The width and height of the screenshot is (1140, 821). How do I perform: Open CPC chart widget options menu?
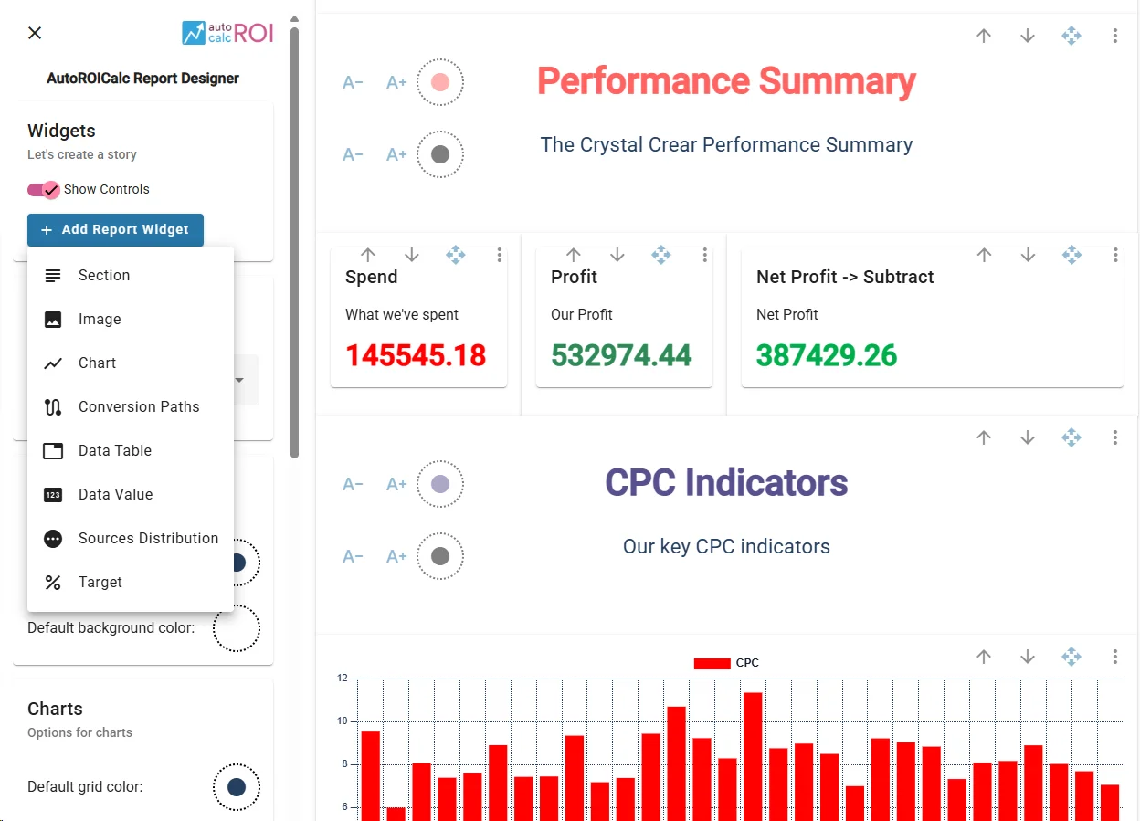(1115, 657)
